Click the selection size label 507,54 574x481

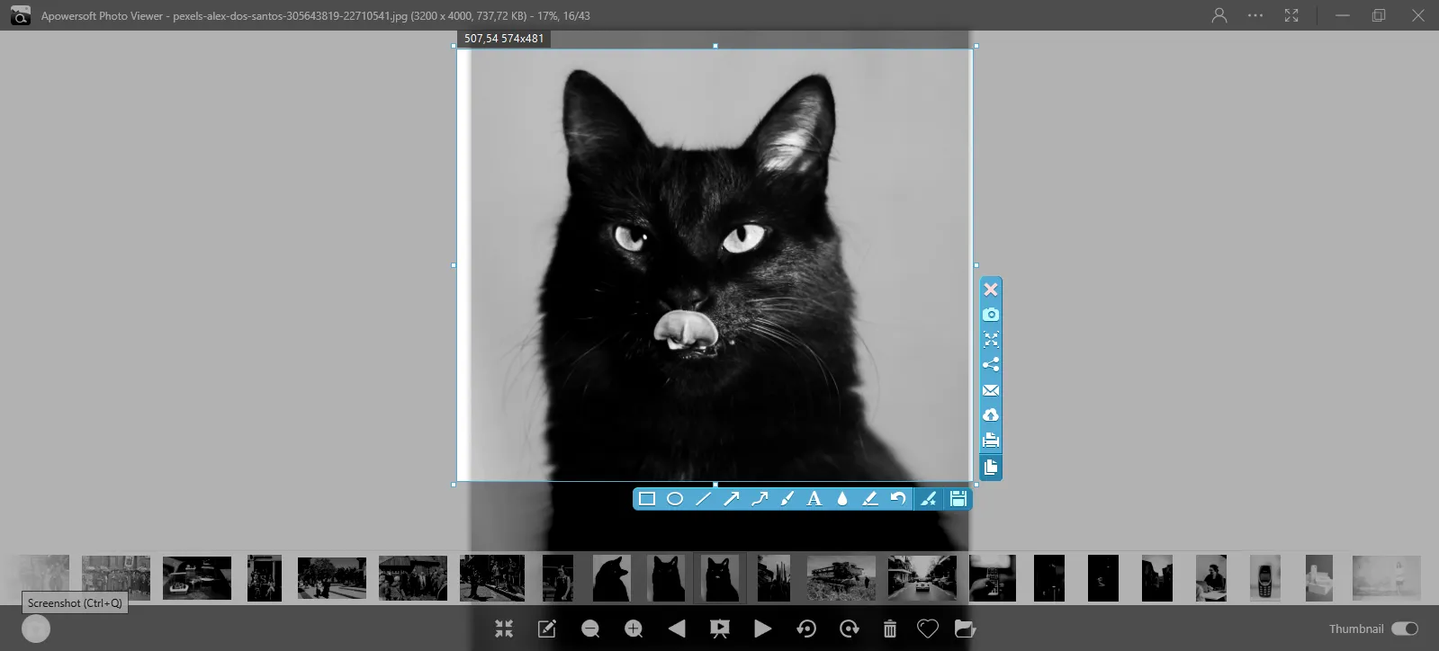pyautogui.click(x=504, y=39)
